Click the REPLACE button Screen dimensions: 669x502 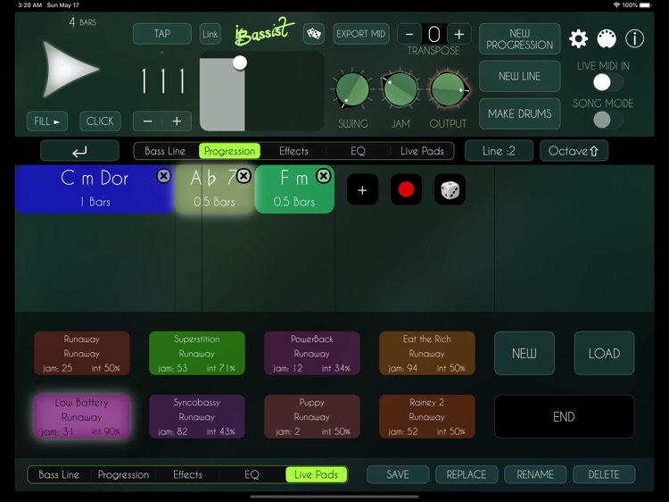(467, 474)
